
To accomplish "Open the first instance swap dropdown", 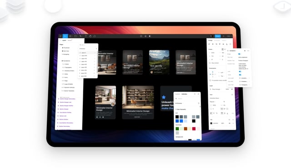I will [244, 78].
